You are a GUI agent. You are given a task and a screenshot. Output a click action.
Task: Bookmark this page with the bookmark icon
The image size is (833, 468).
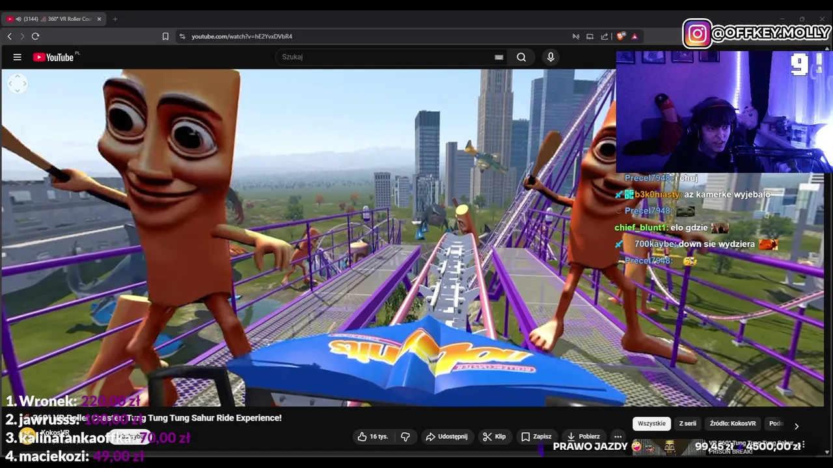click(x=165, y=36)
